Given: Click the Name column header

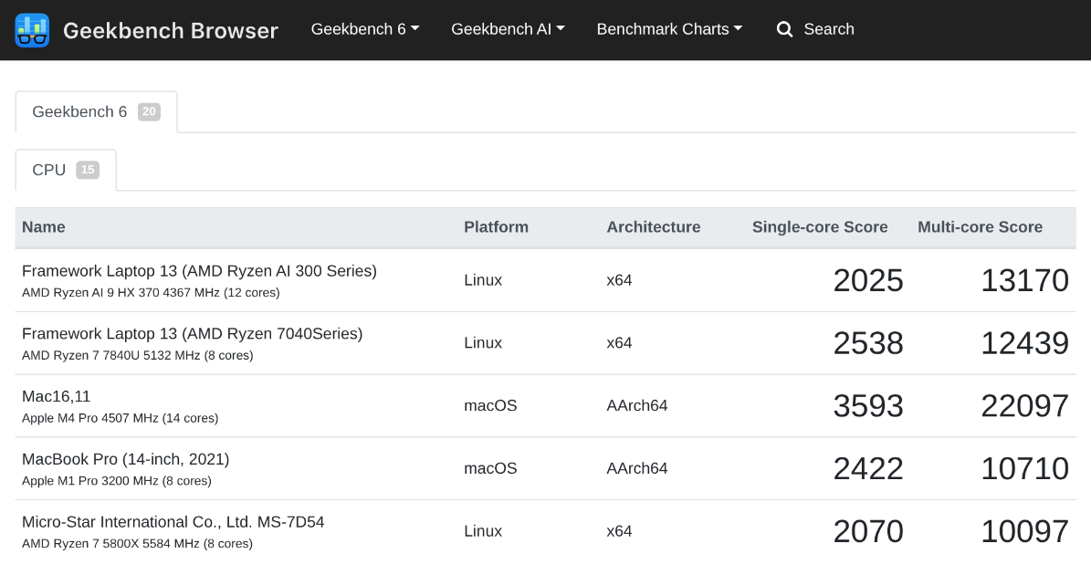Looking at the screenshot, I should tap(43, 226).
